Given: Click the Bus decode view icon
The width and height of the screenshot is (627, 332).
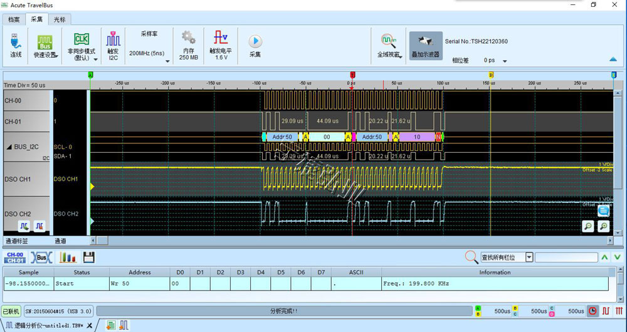Looking at the screenshot, I should [x=41, y=257].
